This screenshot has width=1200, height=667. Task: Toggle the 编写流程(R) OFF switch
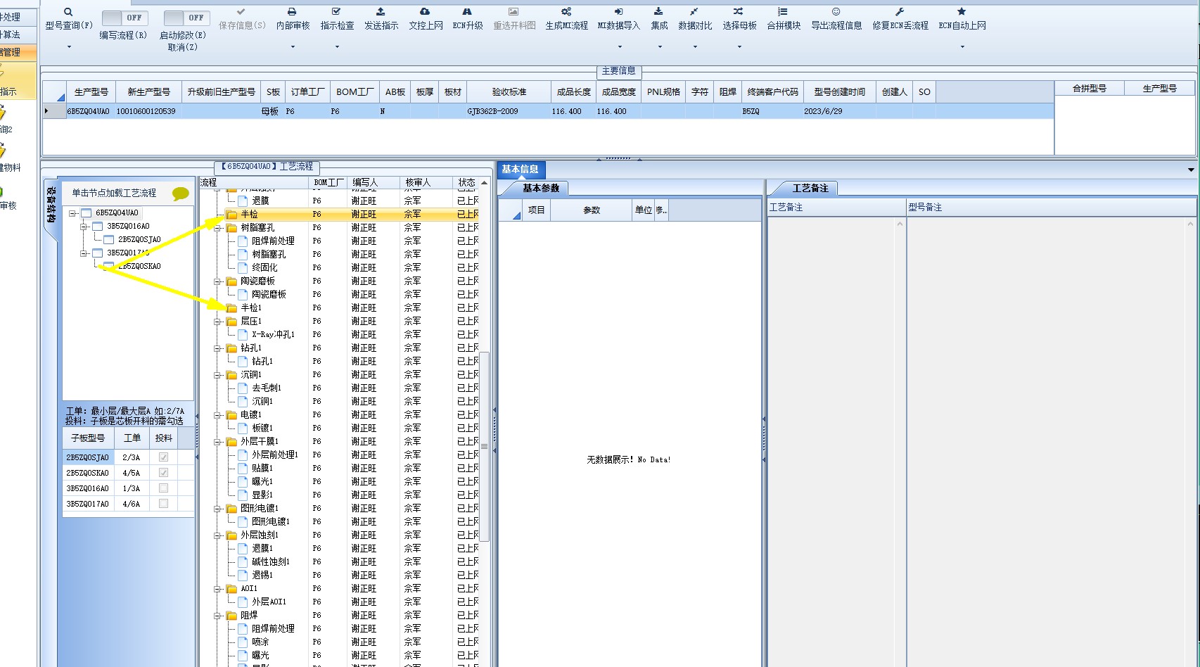coord(125,18)
